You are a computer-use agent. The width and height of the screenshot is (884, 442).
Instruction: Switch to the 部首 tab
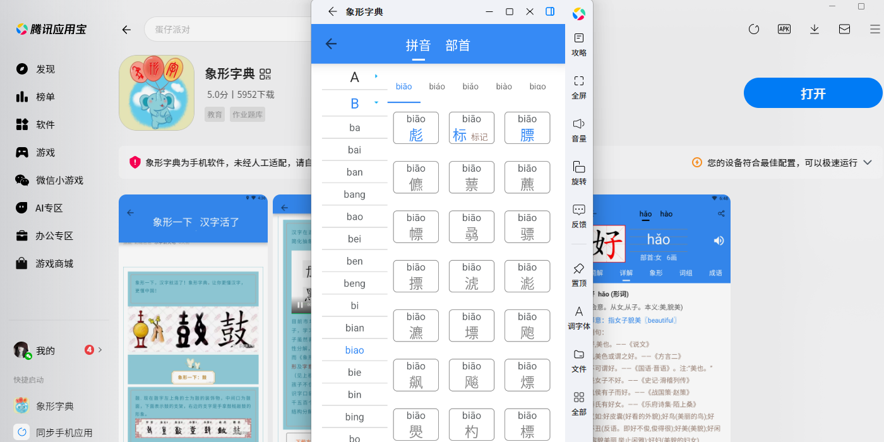[x=458, y=45]
